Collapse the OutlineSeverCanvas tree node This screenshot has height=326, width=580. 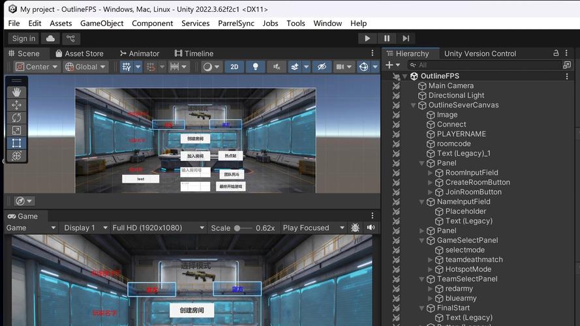(414, 105)
